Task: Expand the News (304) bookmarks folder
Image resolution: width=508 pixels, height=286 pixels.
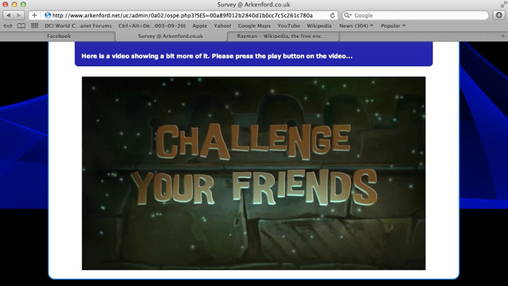Action: [356, 25]
